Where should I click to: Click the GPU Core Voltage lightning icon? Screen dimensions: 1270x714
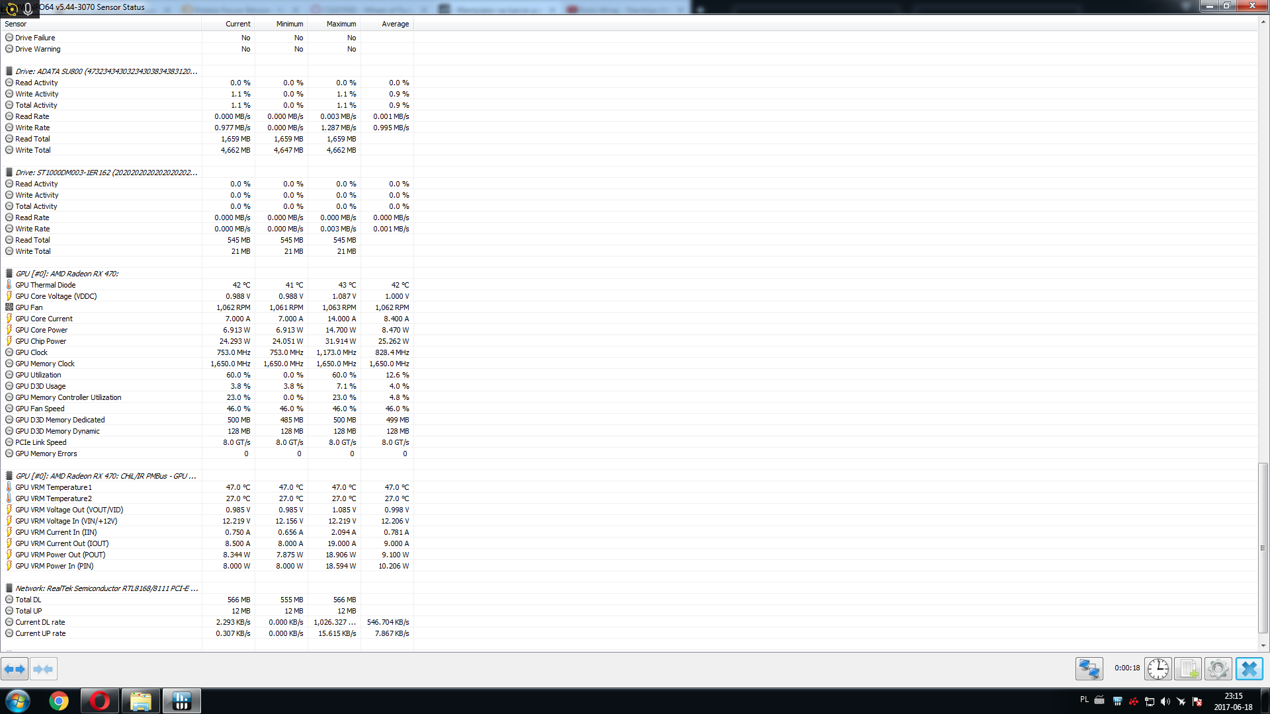[9, 296]
